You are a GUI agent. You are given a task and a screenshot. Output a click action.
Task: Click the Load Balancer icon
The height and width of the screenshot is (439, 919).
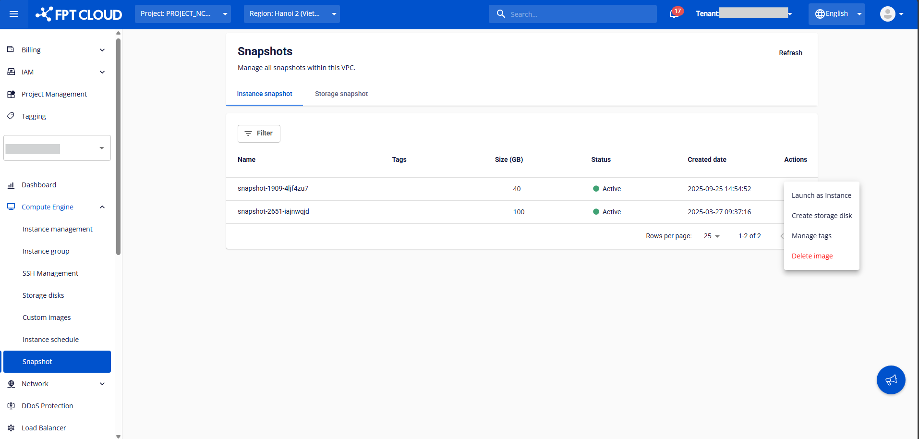pos(11,428)
